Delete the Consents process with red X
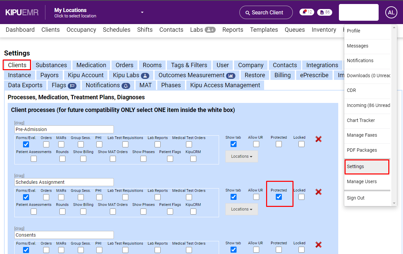Image resolution: width=403 pixels, height=254 pixels. [319, 245]
